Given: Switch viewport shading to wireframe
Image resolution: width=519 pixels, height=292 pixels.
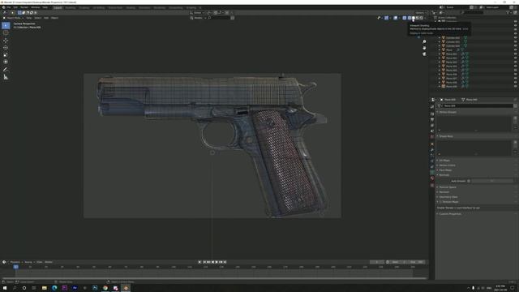Looking at the screenshot, I should click(x=410, y=18).
